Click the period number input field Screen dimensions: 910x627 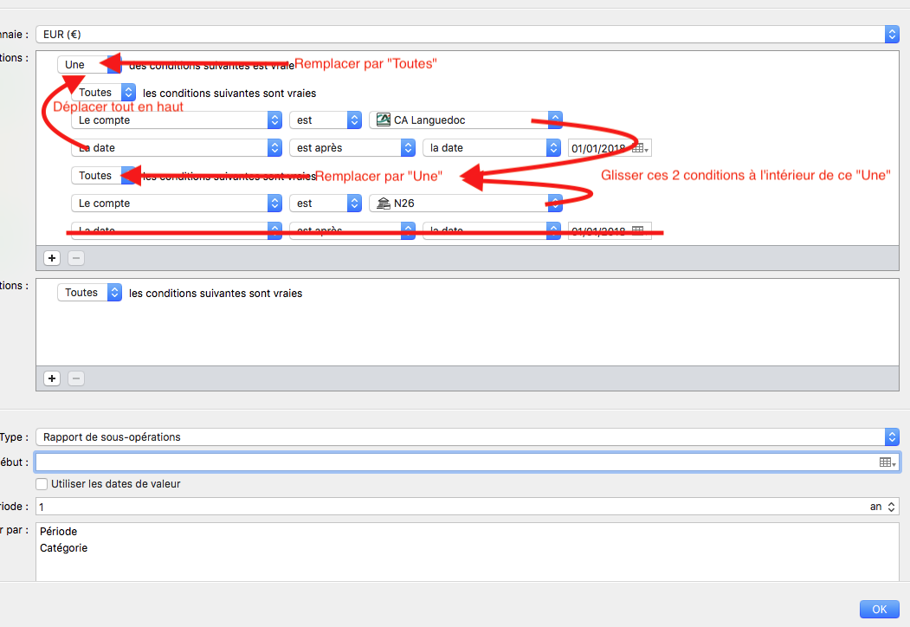coord(433,507)
